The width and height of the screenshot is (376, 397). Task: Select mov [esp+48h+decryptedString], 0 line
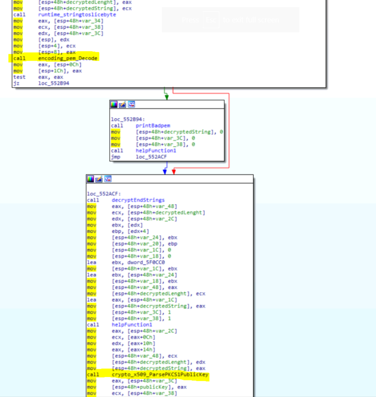point(167,132)
